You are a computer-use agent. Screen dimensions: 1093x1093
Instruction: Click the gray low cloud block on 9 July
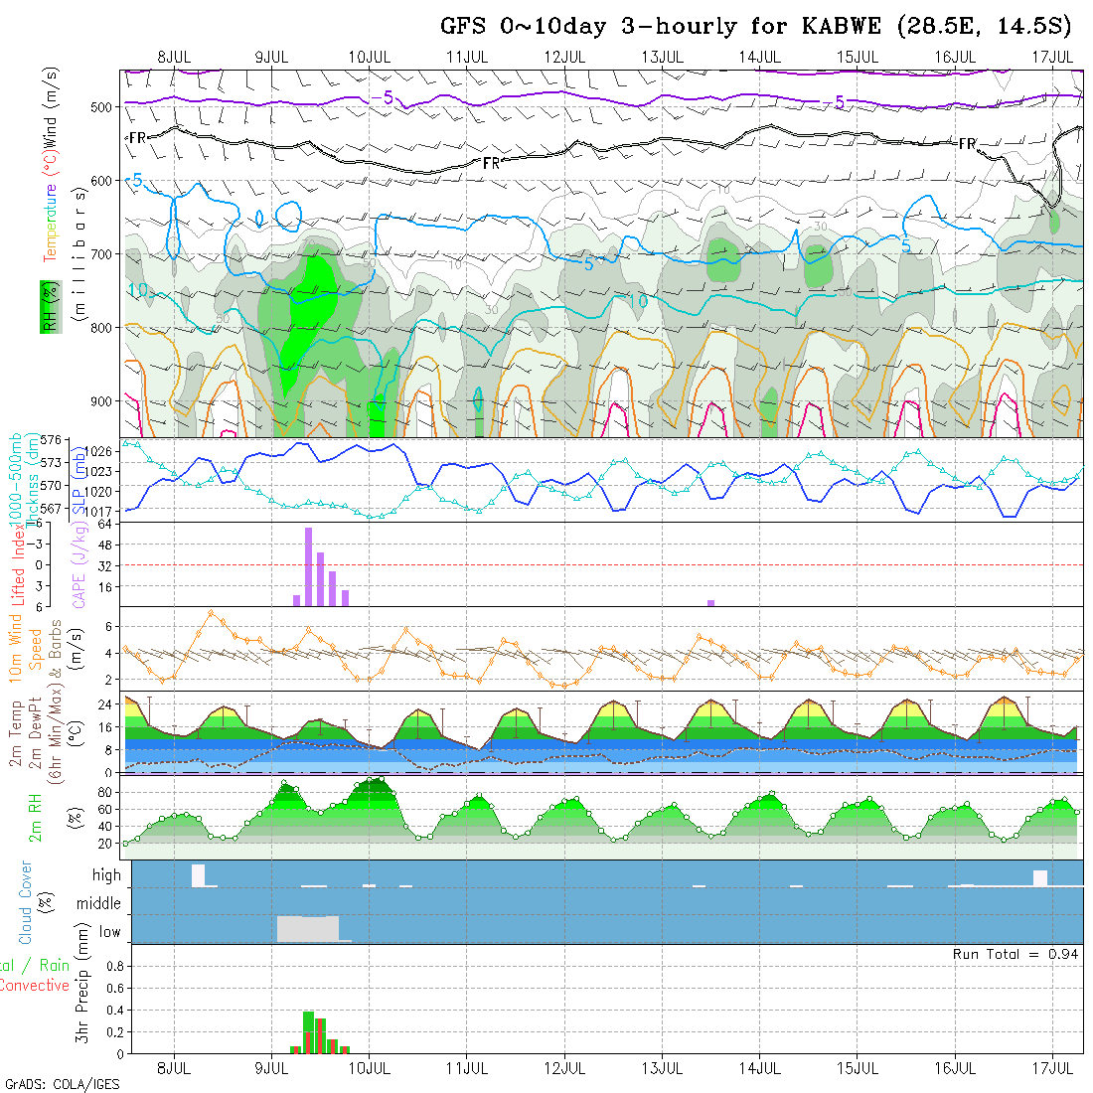click(308, 928)
